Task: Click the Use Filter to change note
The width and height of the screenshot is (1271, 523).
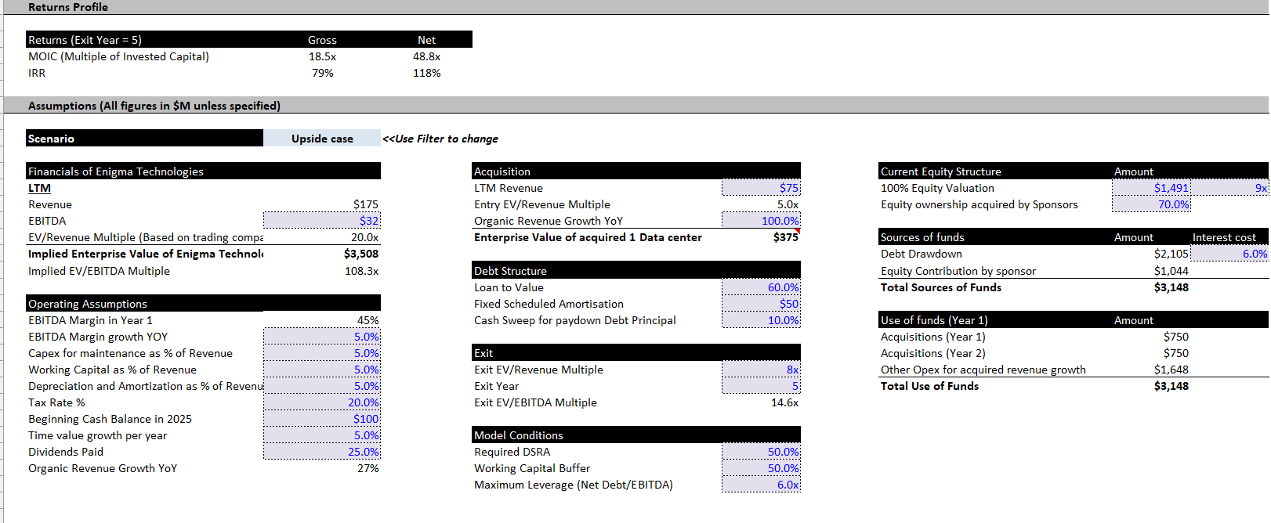Action: pyautogui.click(x=440, y=139)
